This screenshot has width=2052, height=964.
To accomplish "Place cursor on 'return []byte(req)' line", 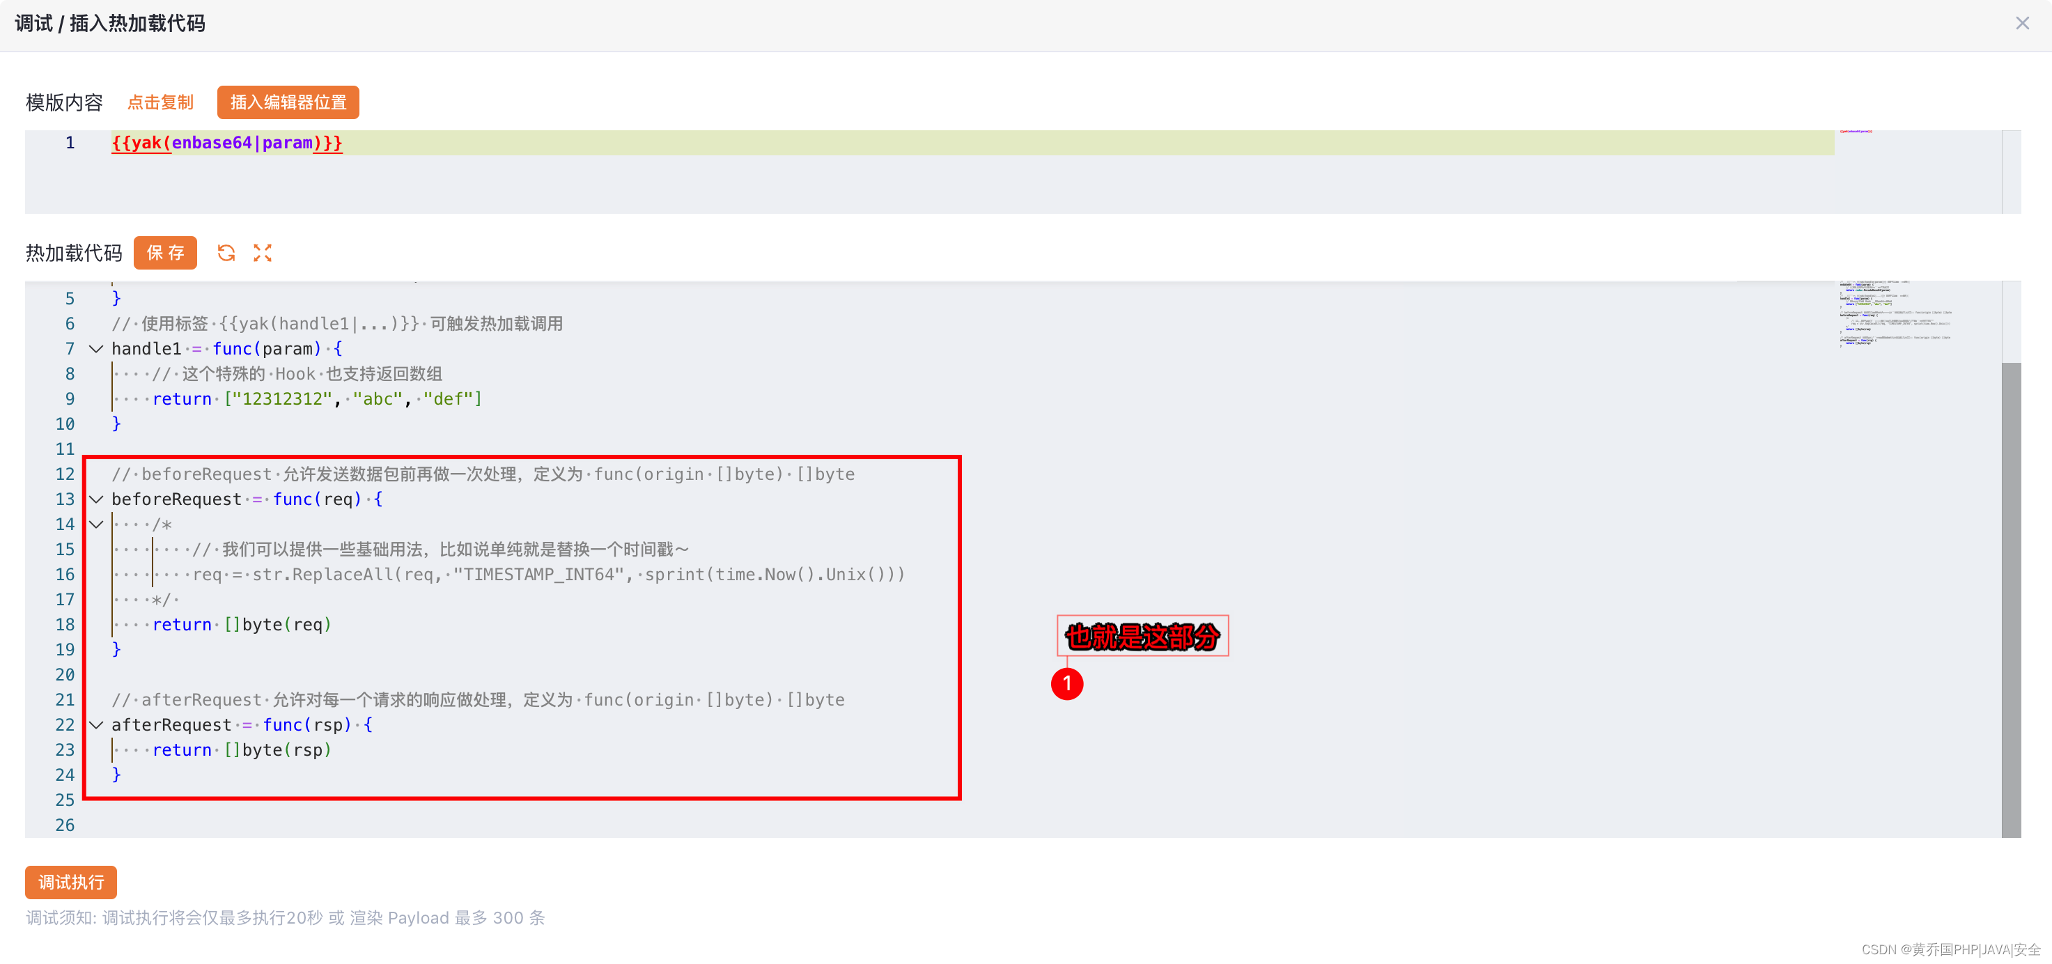I will (242, 625).
